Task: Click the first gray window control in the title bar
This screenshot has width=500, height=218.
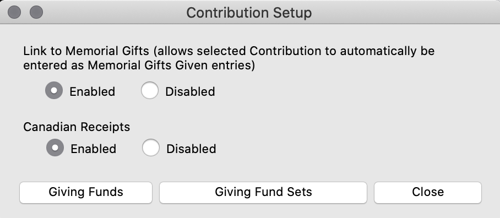Action: point(14,13)
